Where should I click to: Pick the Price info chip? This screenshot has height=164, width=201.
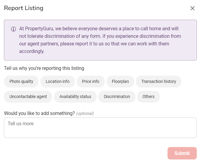tap(91, 81)
